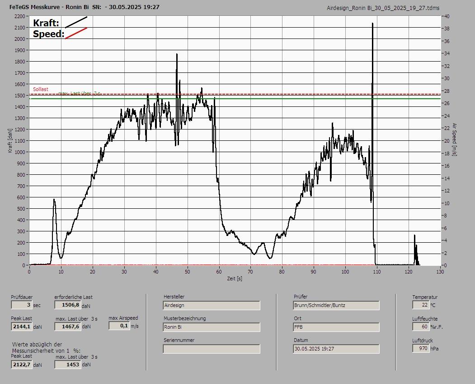Click the green max. Last über 3 s chart label
475x384 pixels.
tap(80, 93)
